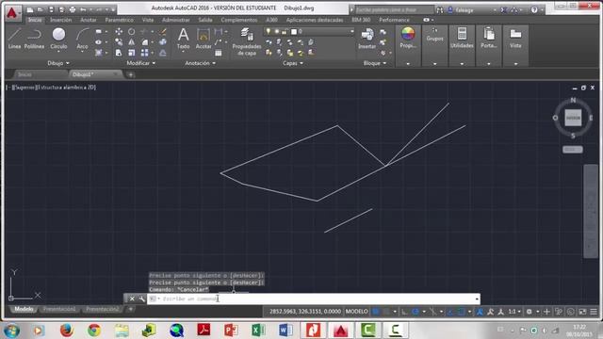Open the Vista panel

pyautogui.click(x=515, y=38)
